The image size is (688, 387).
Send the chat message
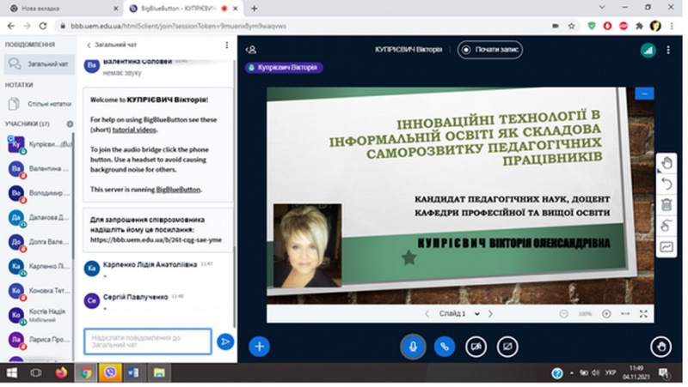tap(224, 342)
